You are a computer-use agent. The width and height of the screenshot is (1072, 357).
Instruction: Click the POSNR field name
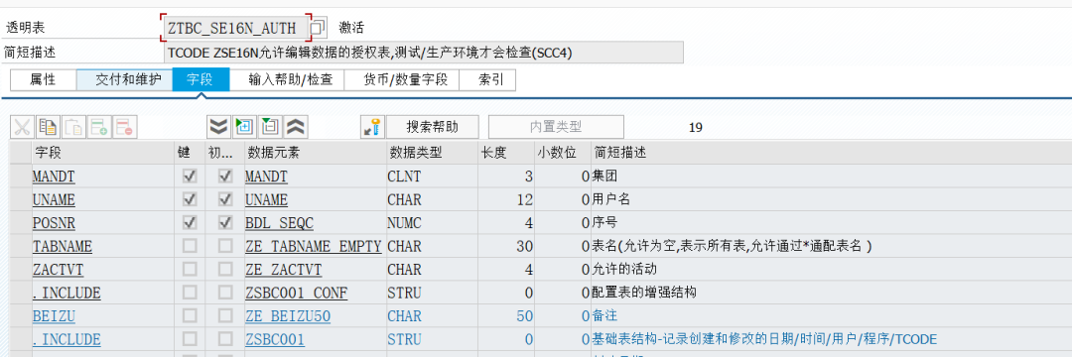tap(54, 223)
